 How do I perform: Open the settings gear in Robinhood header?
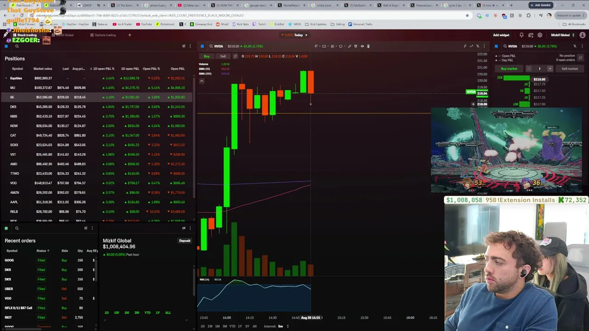540,35
